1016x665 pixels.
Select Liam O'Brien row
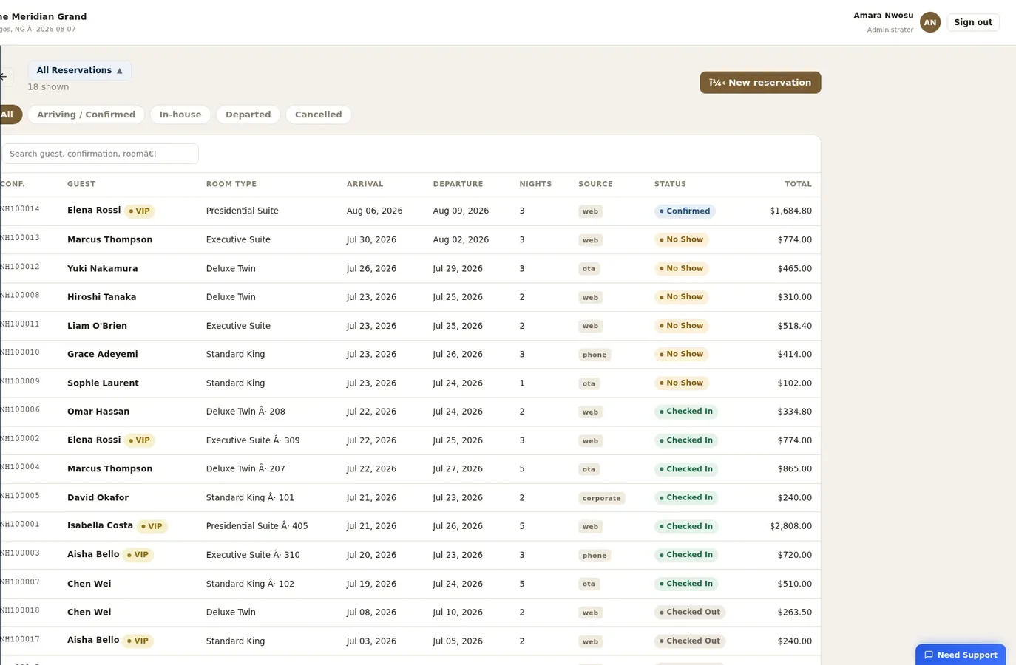410,326
